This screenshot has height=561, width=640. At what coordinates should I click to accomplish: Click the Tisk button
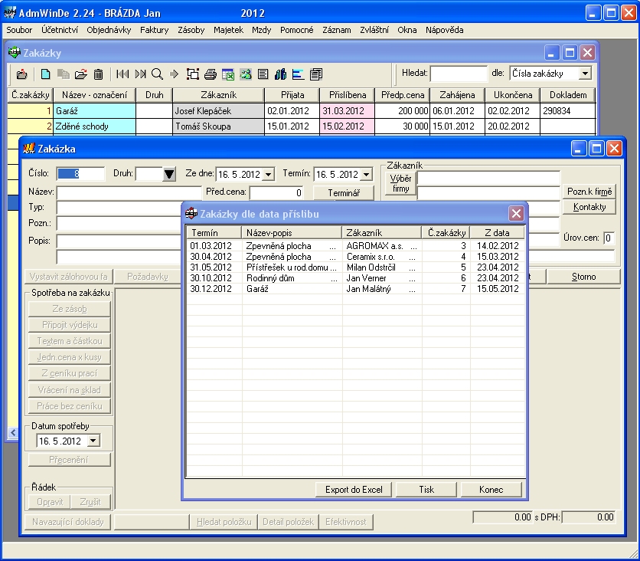(x=426, y=490)
